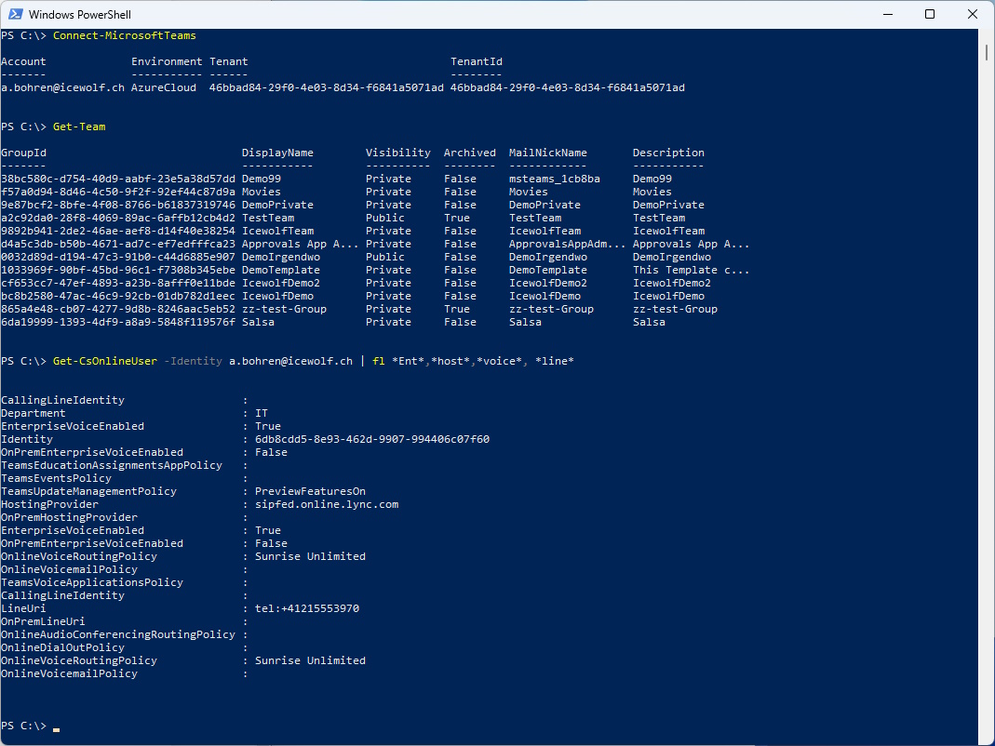Click the HostingProvider sipfed.online.lync.com value

pos(320,503)
